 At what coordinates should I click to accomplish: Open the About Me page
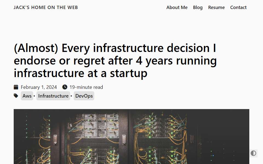pyautogui.click(x=177, y=7)
